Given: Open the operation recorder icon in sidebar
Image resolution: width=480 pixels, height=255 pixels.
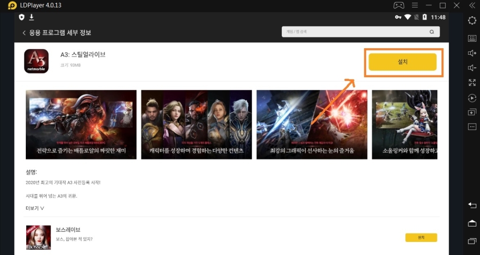Looking at the screenshot, I should point(472,98).
